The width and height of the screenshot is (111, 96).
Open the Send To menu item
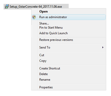45,47
